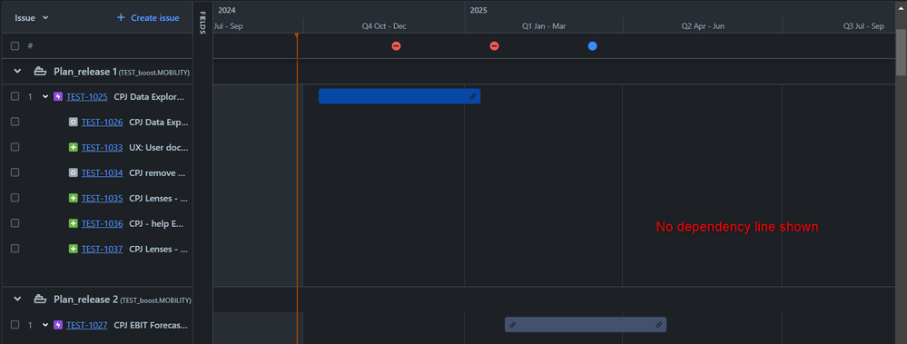This screenshot has width=907, height=344.
Task: Click the epic icon beside TEST-1025
Action: point(58,96)
